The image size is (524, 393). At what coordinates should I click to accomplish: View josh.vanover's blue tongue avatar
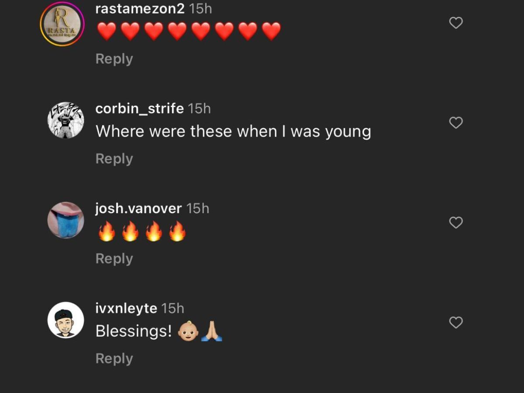coord(65,220)
